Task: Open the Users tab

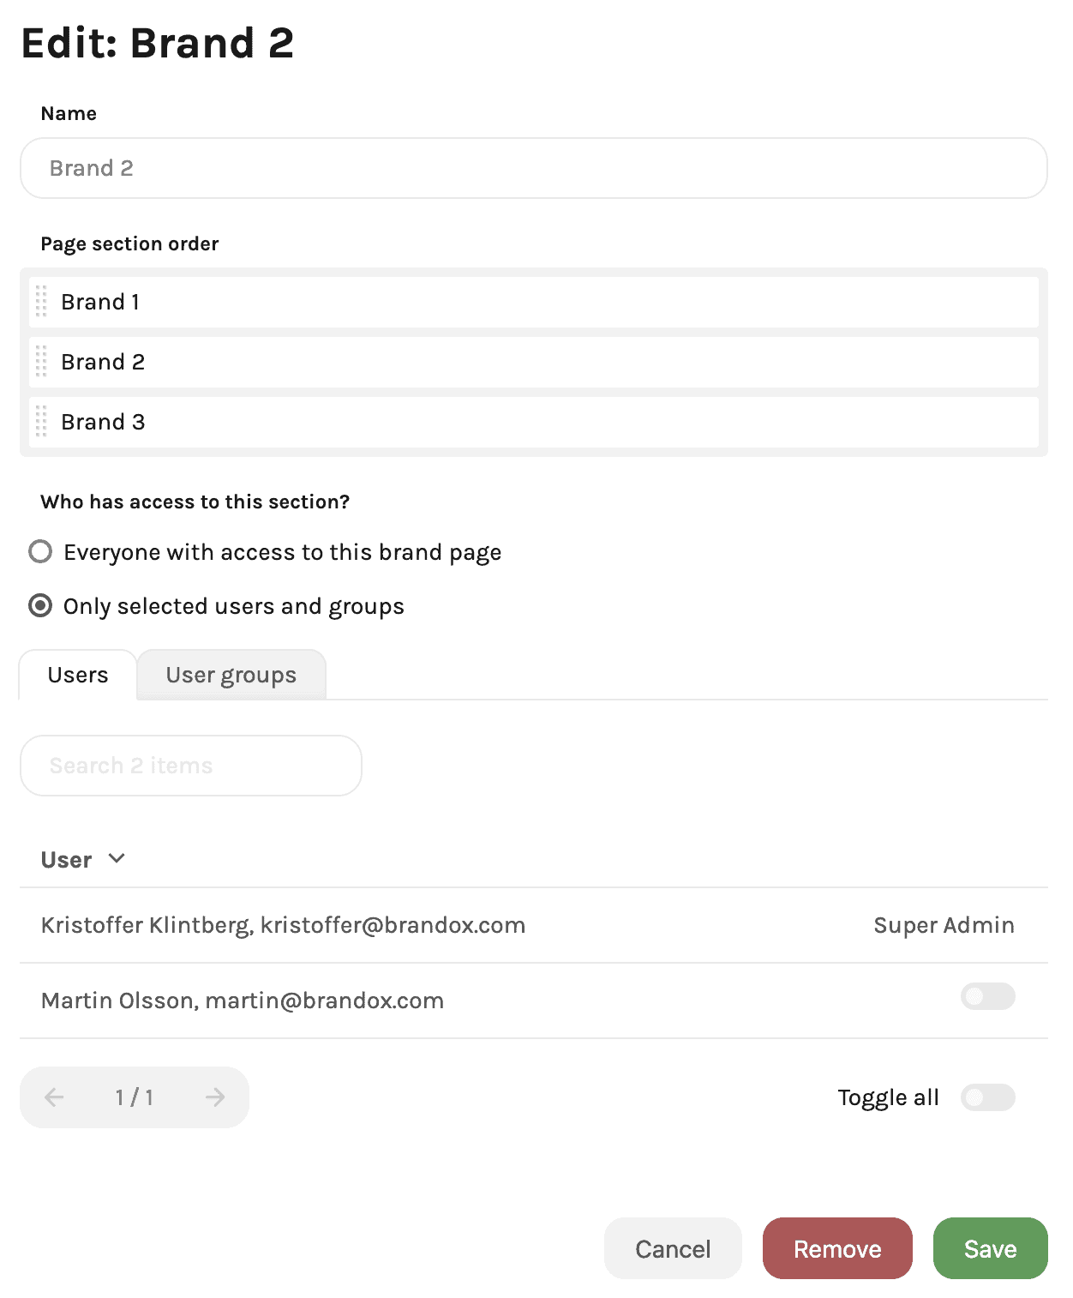Action: tap(78, 675)
